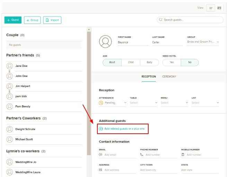This screenshot has height=177, width=229.
Task: Click the guest list scrollbar thumb
Action: [89, 94]
